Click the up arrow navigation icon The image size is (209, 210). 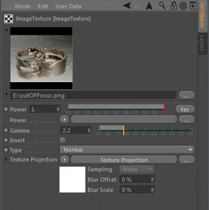click(x=149, y=6)
